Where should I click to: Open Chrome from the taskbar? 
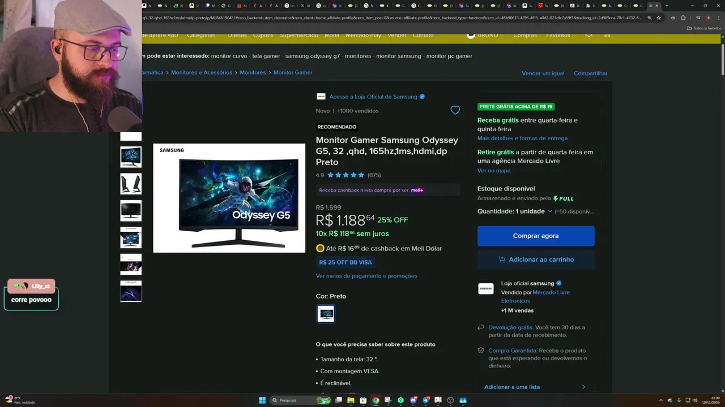pyautogui.click(x=376, y=400)
